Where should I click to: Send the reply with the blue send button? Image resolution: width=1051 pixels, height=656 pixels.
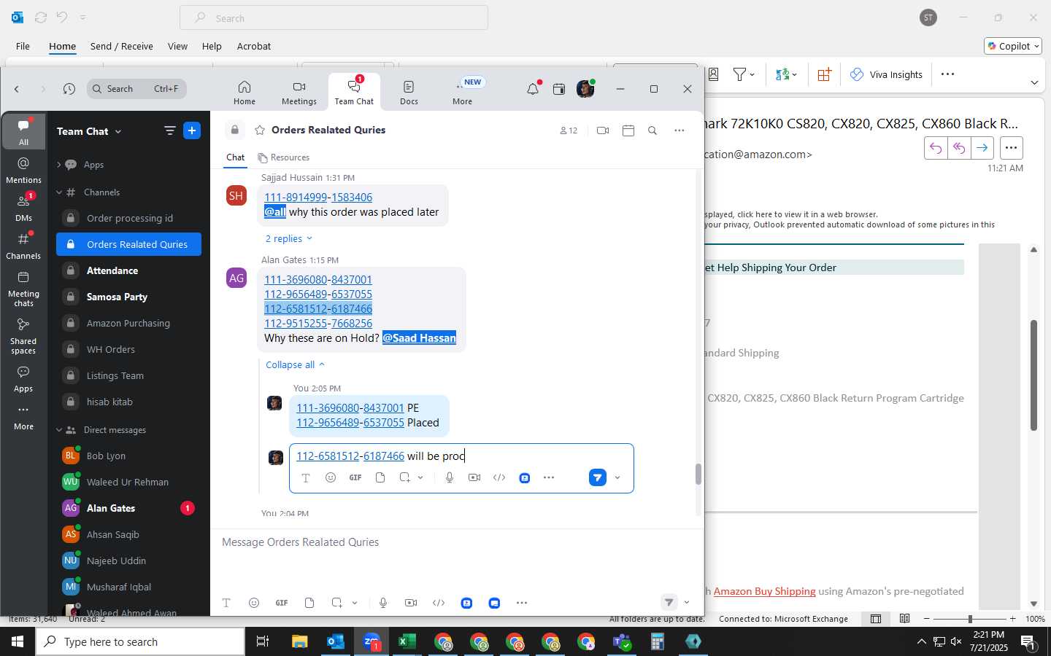(x=598, y=477)
